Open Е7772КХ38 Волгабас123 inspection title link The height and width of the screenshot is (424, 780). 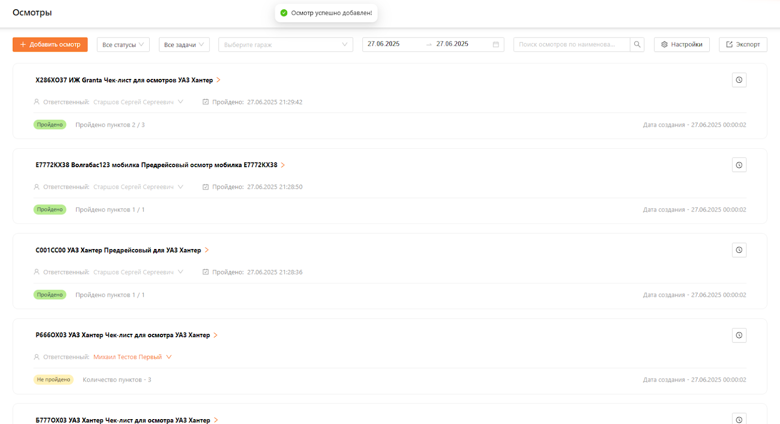click(x=156, y=165)
